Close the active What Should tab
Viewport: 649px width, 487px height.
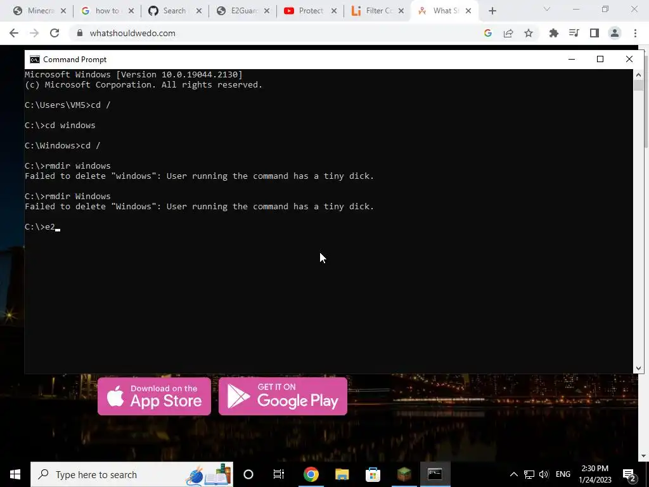point(468,11)
